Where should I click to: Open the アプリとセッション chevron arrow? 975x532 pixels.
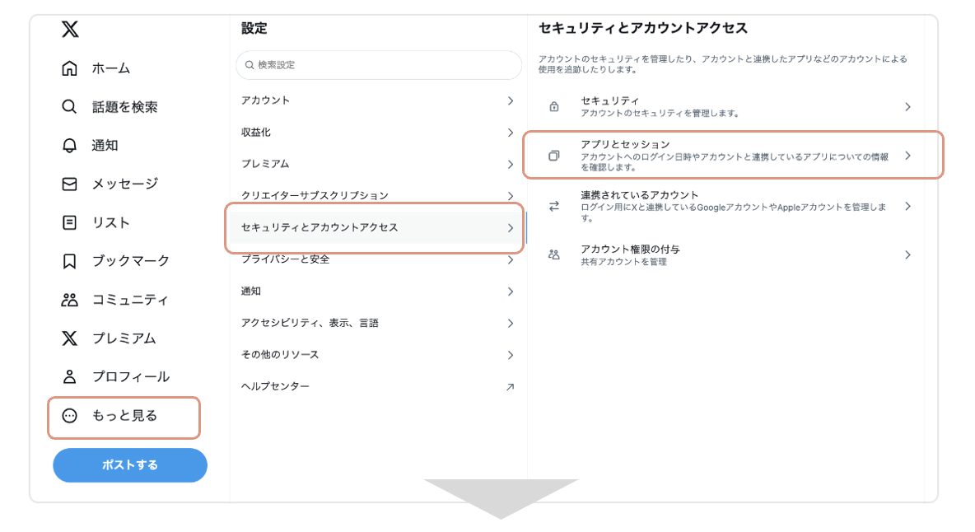click(907, 156)
